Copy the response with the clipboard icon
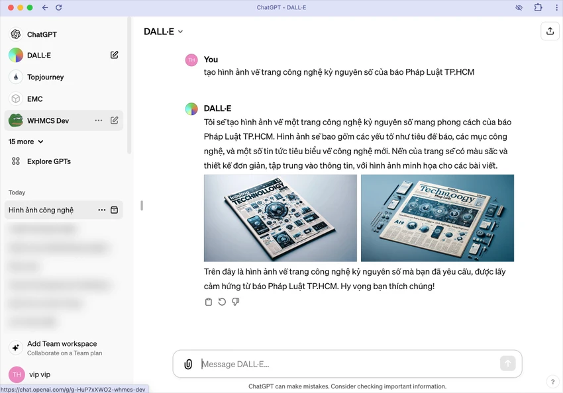This screenshot has height=393, width=563. coord(209,302)
